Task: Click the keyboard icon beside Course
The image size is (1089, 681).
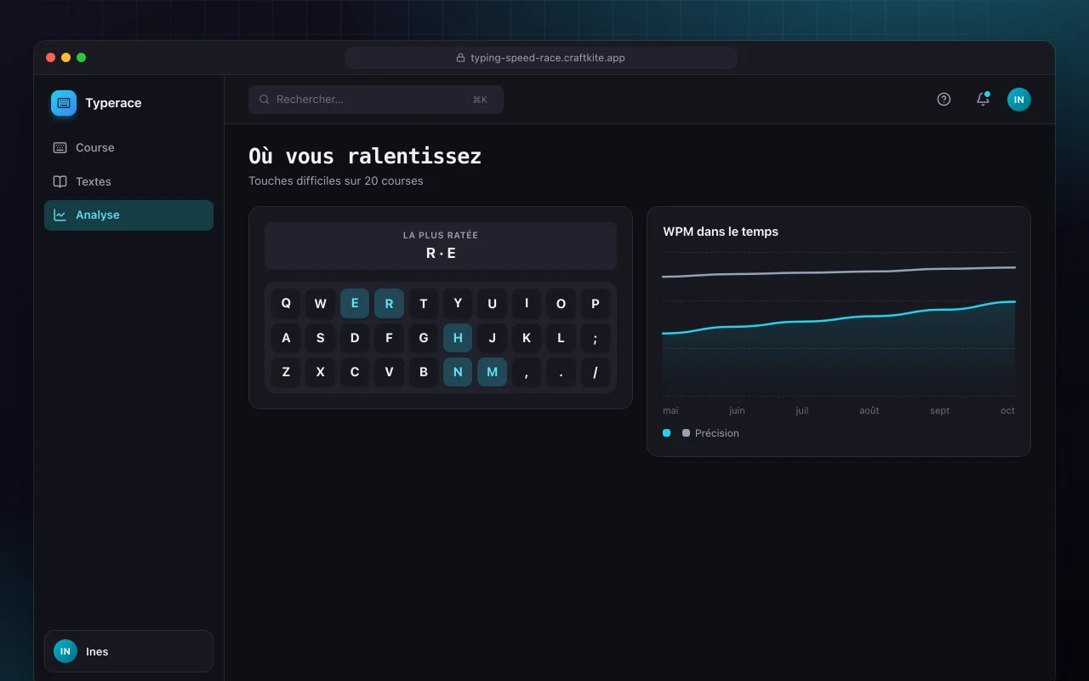Action: pyautogui.click(x=60, y=147)
